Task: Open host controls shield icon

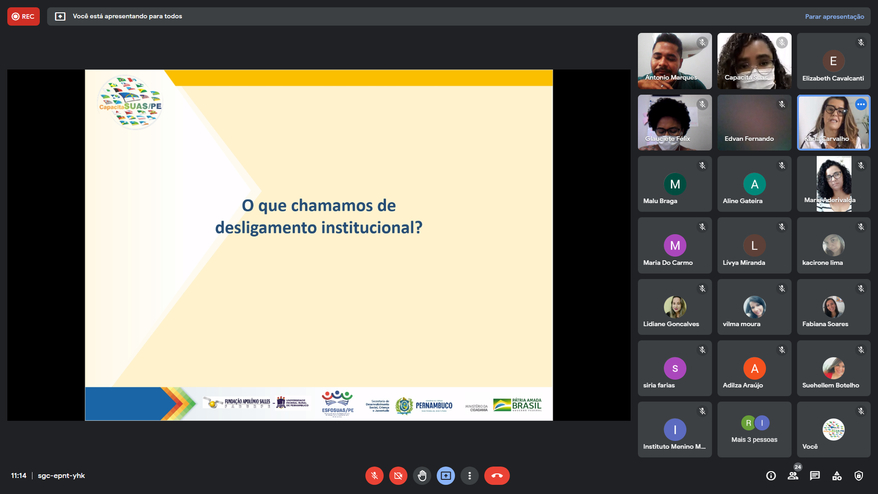Action: click(x=859, y=476)
